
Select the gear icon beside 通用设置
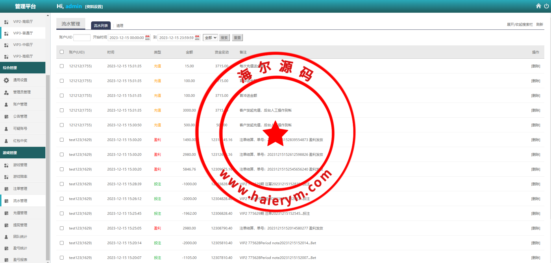[x=6, y=80]
